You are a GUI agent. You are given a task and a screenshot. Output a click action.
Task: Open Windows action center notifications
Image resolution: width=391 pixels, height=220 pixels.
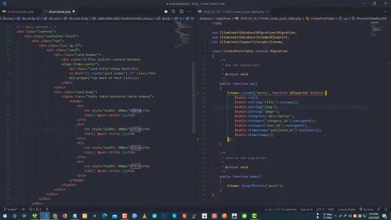[385, 216]
